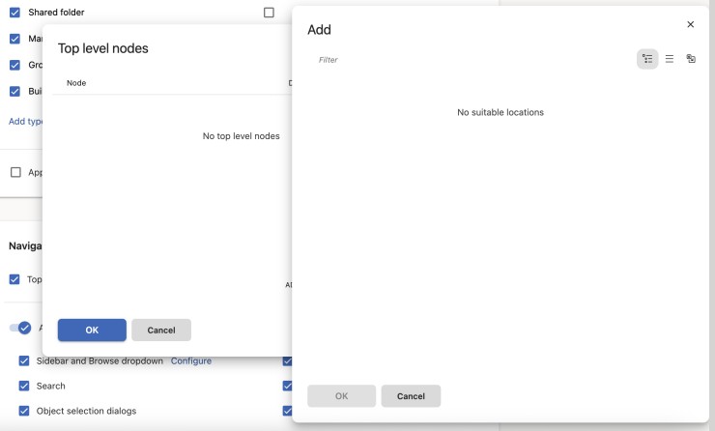The width and height of the screenshot is (715, 431).
Task: Click the Node column header
Action: 76,83
